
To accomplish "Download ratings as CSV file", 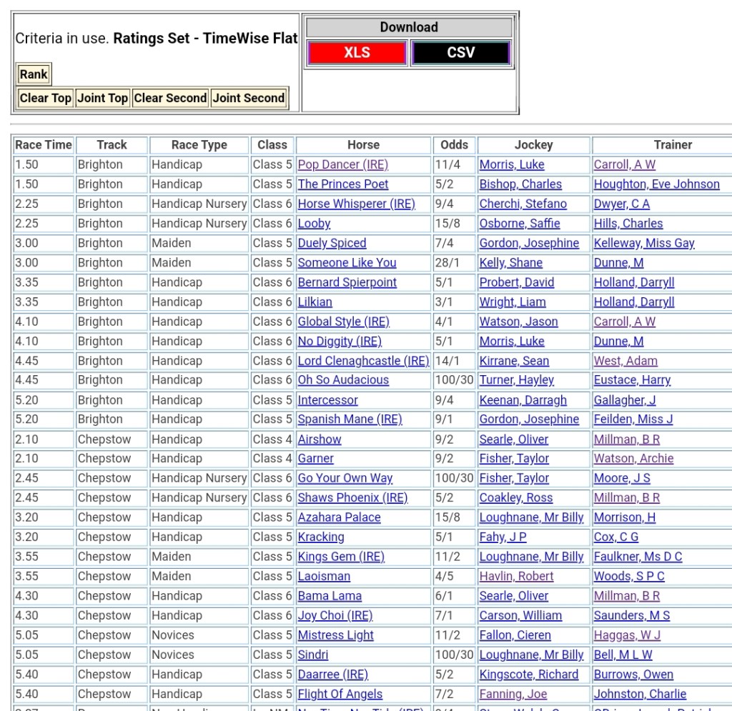I will (x=460, y=53).
